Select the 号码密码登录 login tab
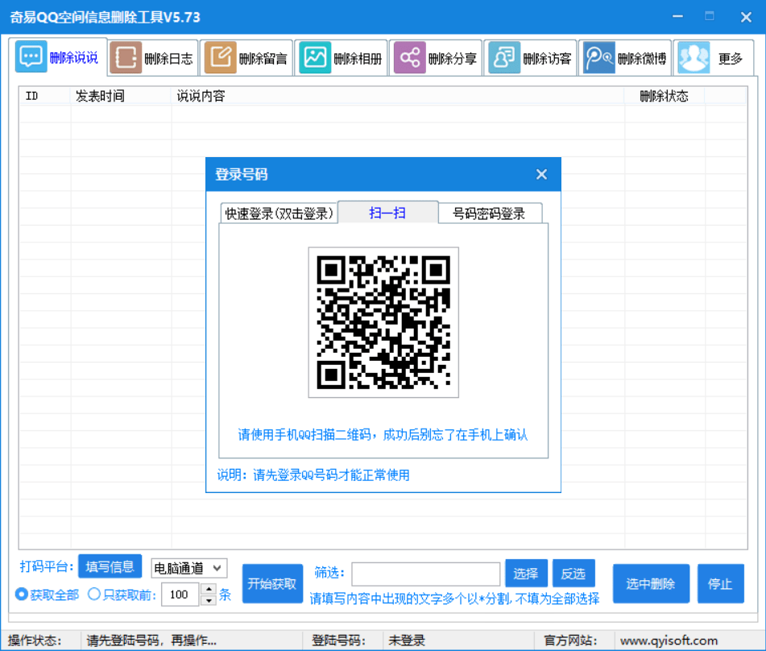 click(490, 214)
